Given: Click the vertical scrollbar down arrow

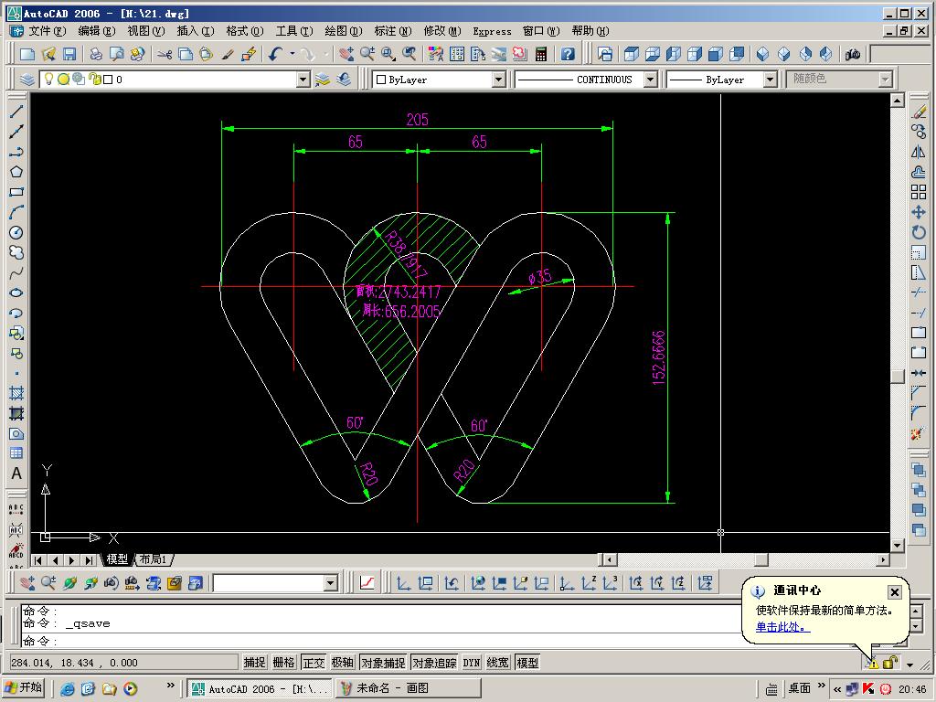Looking at the screenshot, I should (x=898, y=545).
